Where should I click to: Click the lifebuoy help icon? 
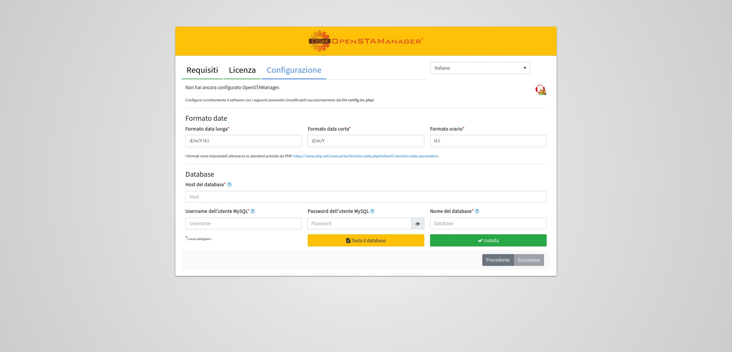(540, 90)
